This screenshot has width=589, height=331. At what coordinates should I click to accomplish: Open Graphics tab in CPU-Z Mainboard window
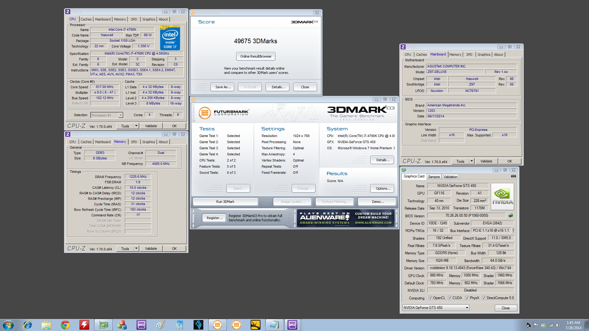click(x=484, y=55)
